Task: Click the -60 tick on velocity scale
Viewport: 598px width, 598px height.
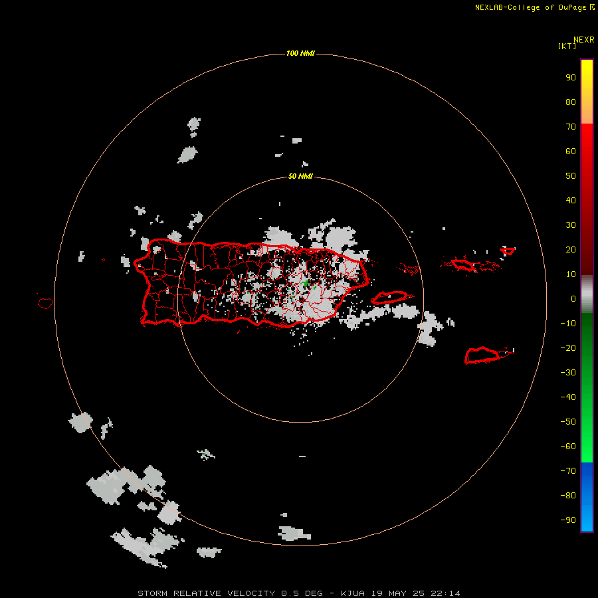Action: click(x=568, y=447)
